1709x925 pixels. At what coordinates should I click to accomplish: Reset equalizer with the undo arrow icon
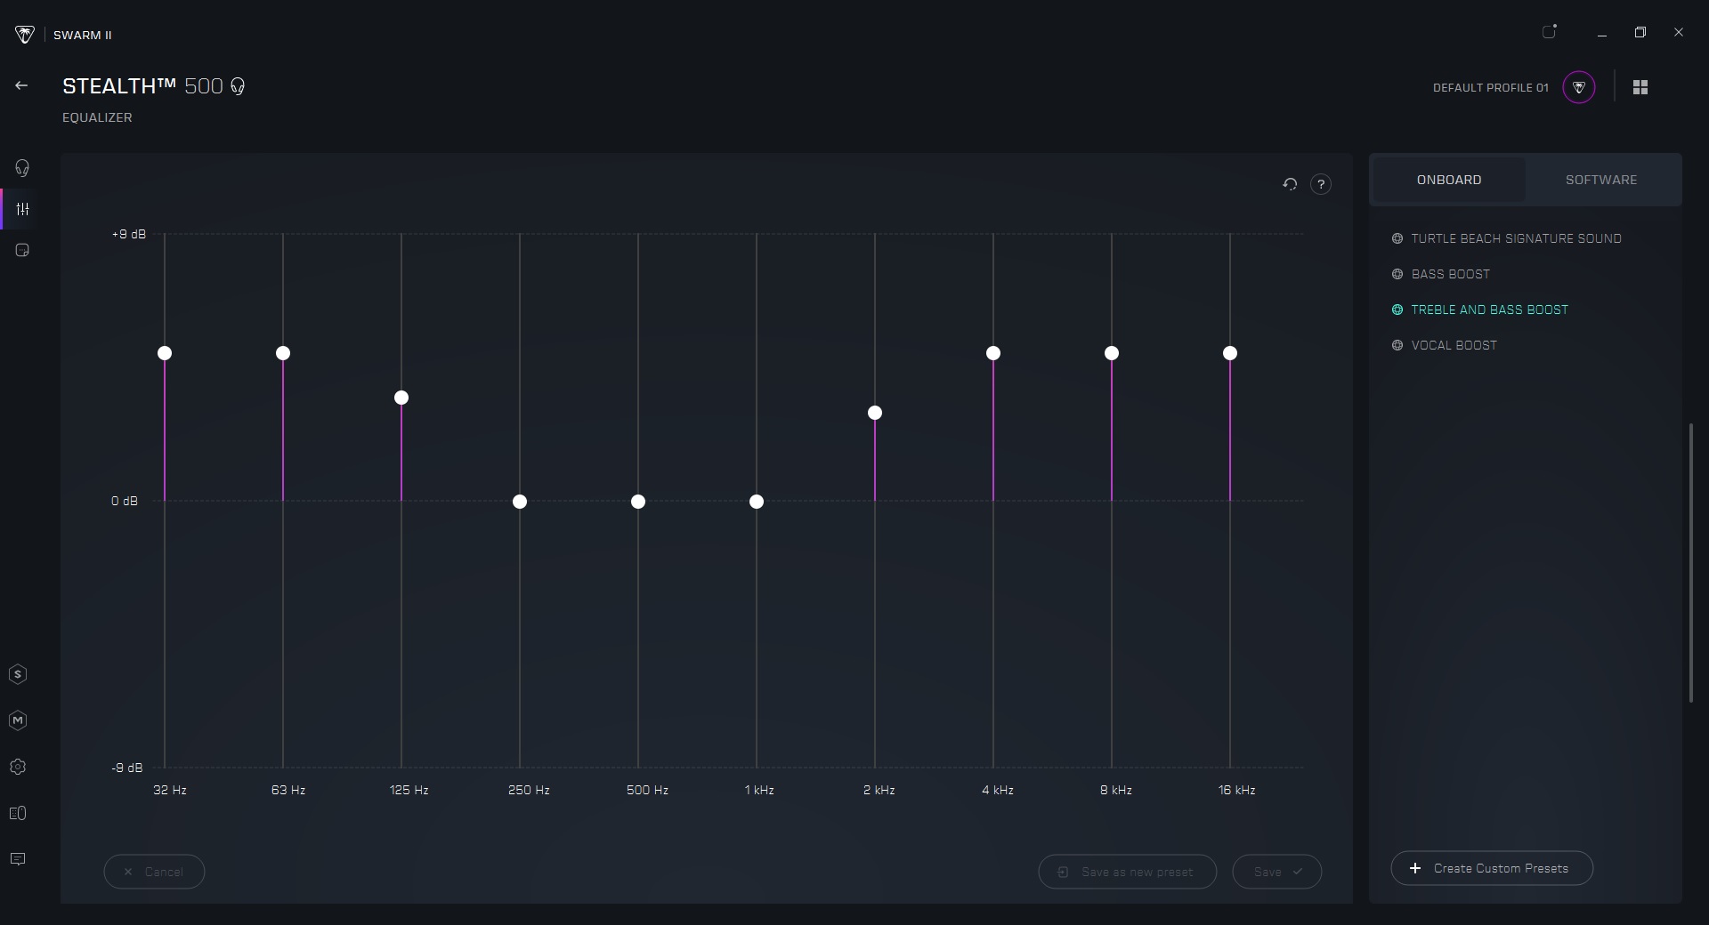coord(1290,184)
